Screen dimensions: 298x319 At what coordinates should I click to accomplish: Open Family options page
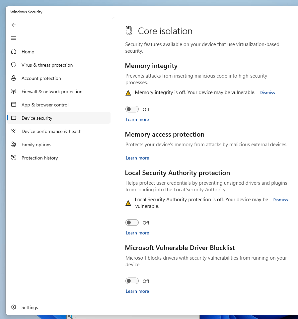click(59, 145)
